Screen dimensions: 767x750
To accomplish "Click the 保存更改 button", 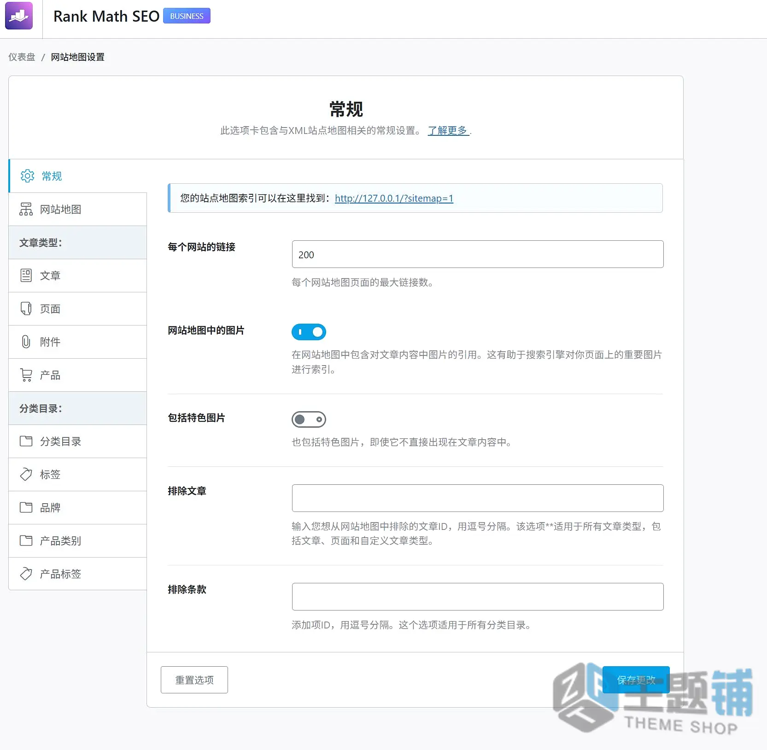I will [x=636, y=680].
